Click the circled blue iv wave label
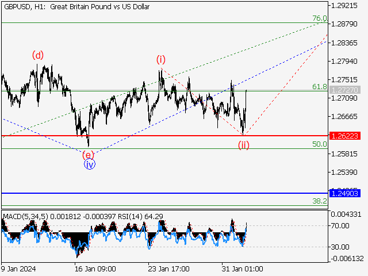 90,164
